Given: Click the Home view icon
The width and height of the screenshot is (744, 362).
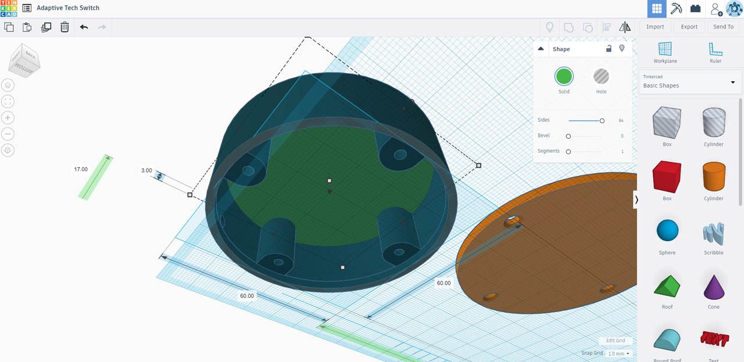Looking at the screenshot, I should (x=7, y=85).
